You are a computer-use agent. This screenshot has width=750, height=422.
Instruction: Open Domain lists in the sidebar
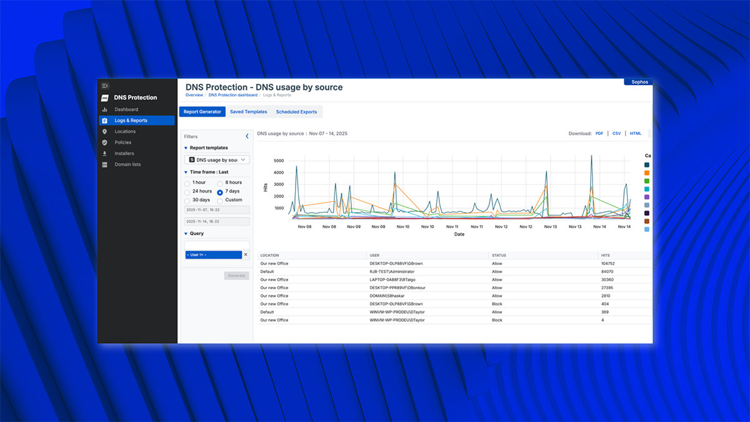point(127,164)
